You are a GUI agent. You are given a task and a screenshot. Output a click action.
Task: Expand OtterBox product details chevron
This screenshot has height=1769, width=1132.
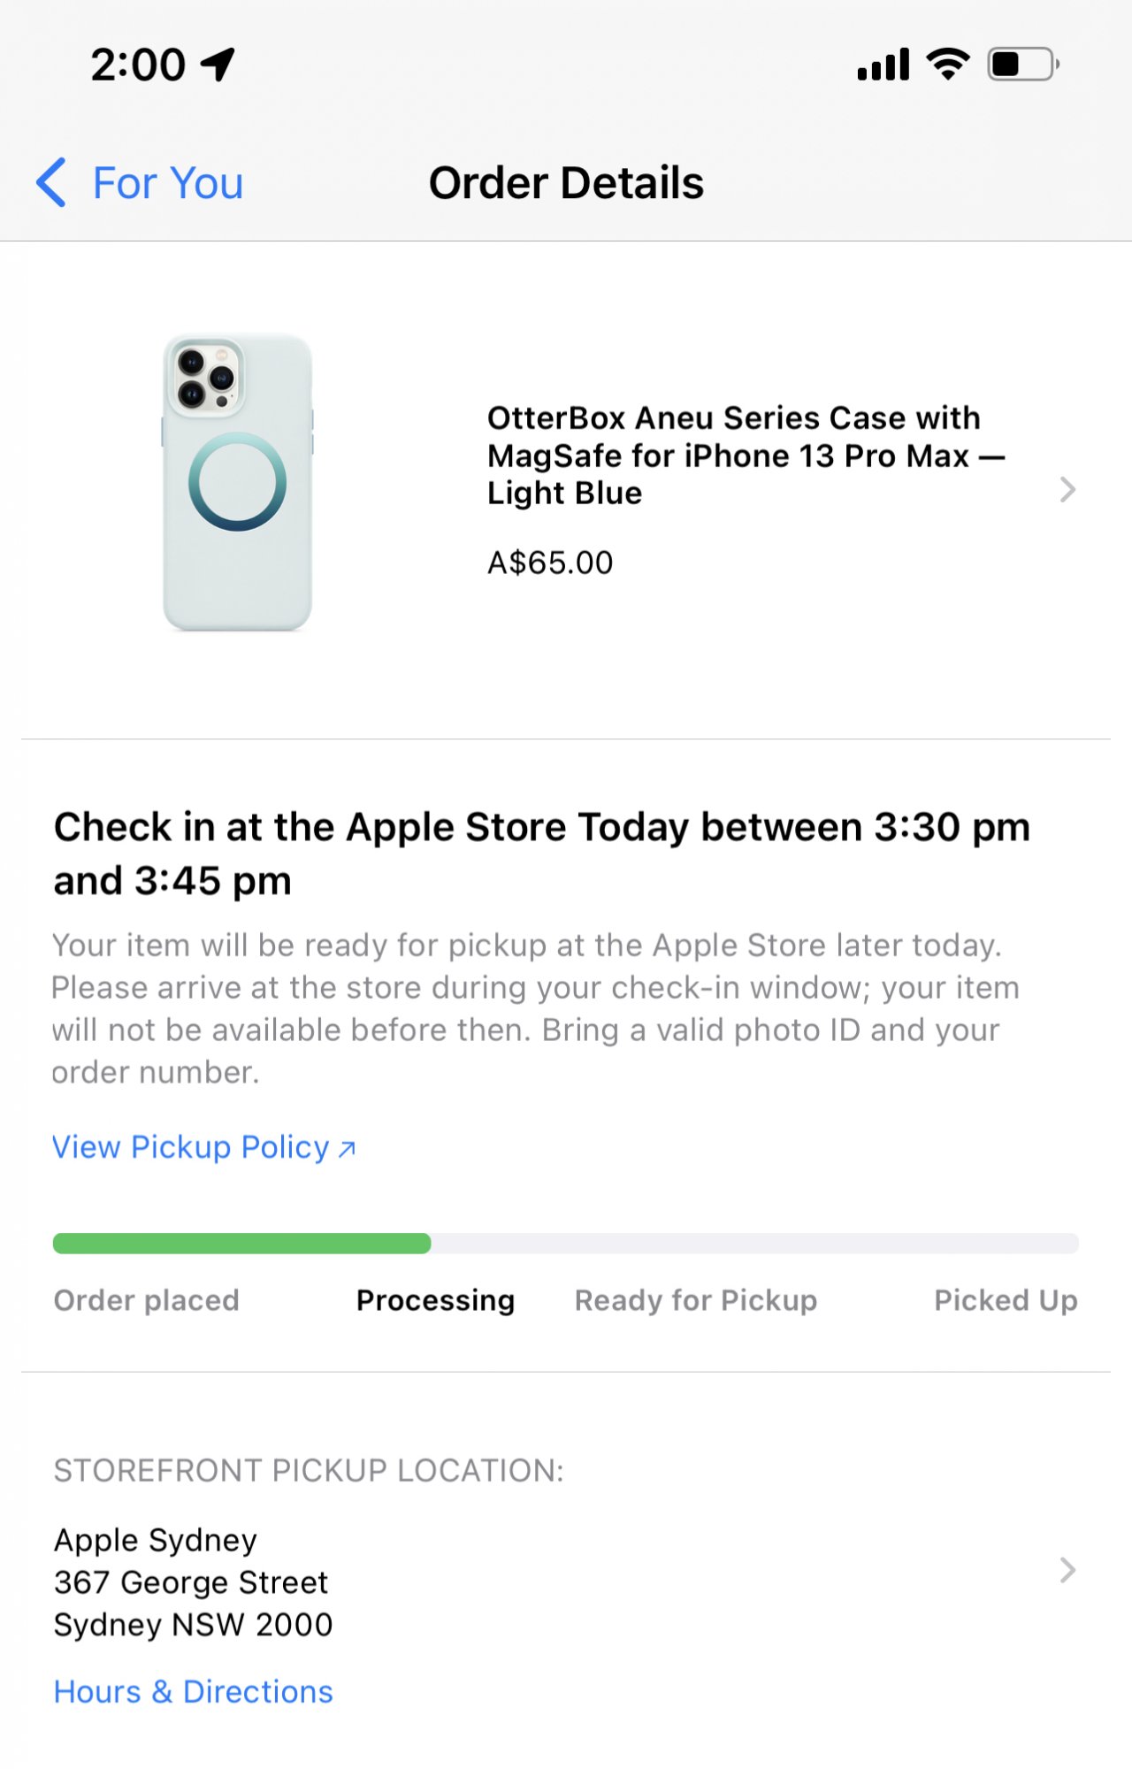(x=1067, y=489)
